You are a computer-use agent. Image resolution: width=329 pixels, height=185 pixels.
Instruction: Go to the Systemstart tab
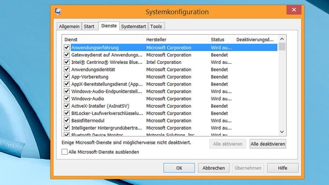(133, 26)
